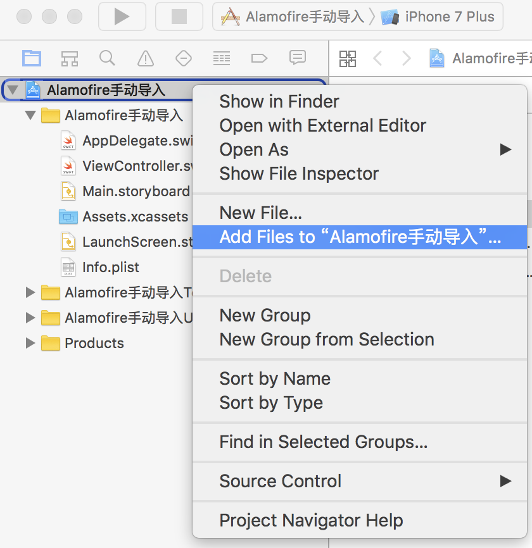Choose Show in Finder from context menu

pyautogui.click(x=360, y=101)
